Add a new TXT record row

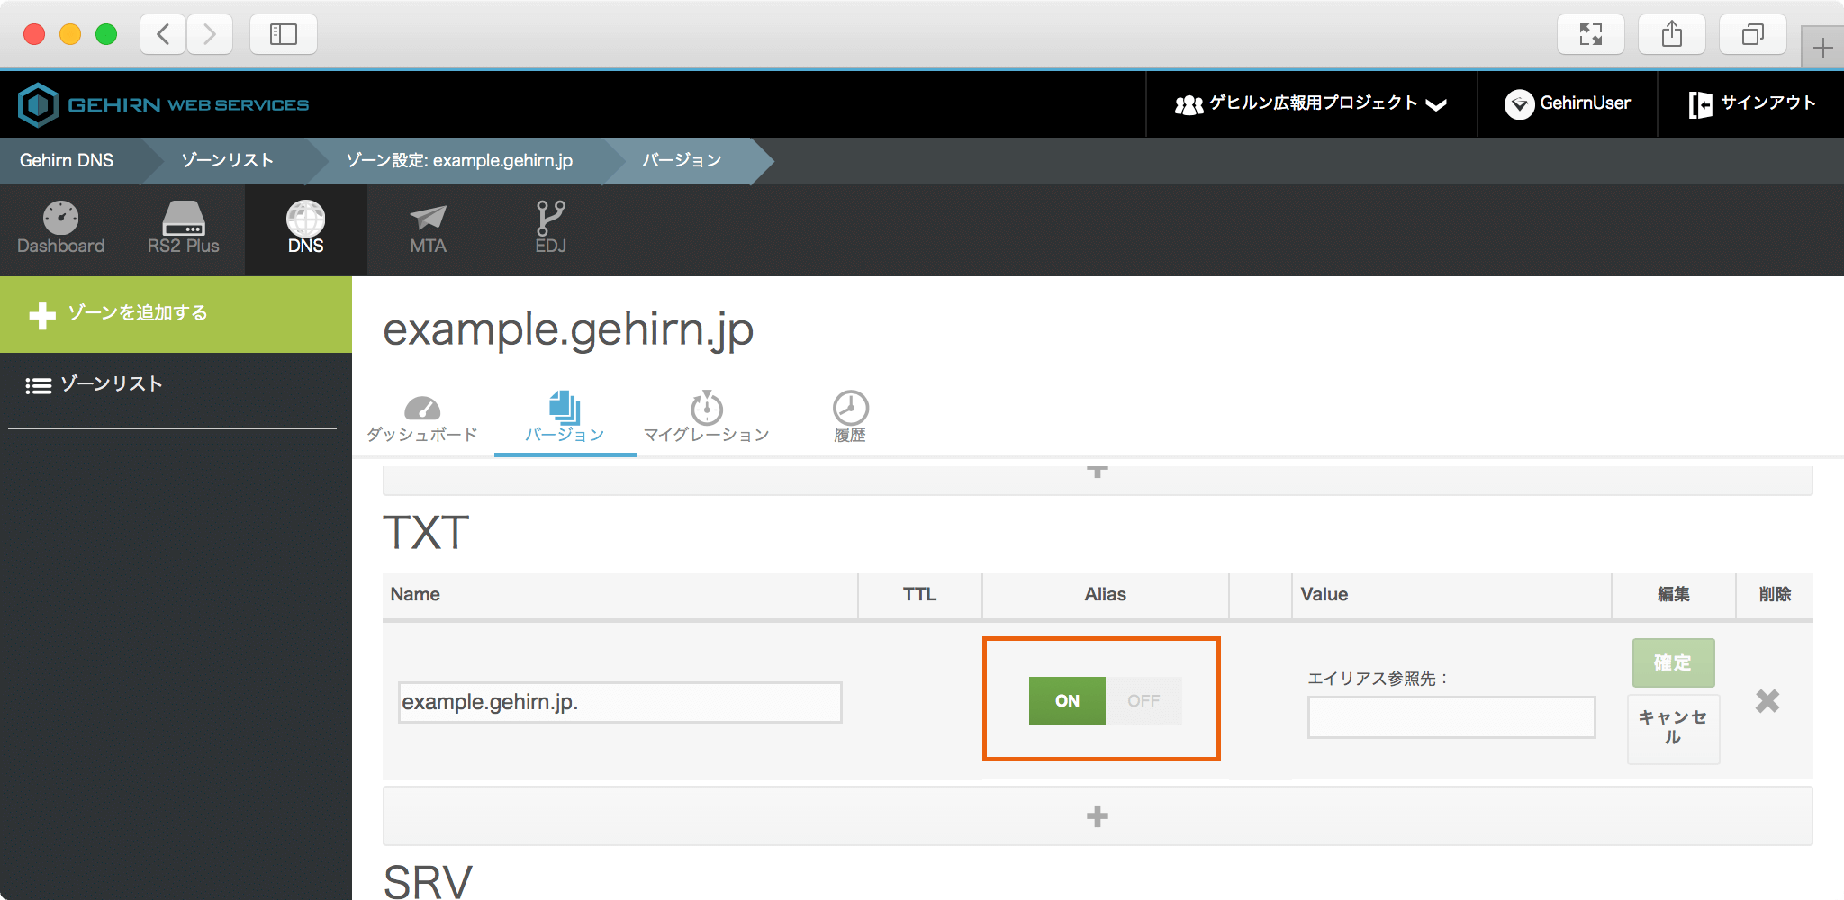point(1097,816)
